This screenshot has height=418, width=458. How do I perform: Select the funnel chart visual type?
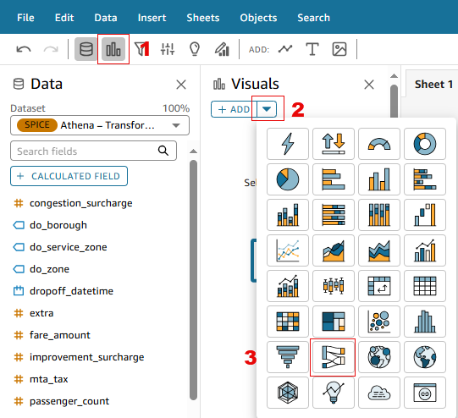coord(288,357)
